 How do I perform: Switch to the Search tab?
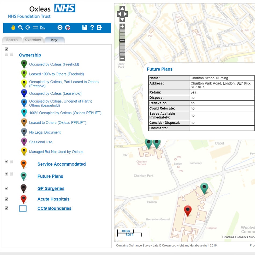[x=12, y=40]
